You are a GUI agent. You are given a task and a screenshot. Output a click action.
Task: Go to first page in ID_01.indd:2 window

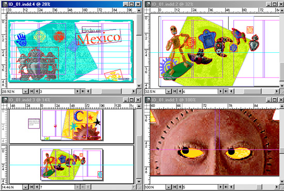click(x=175, y=91)
